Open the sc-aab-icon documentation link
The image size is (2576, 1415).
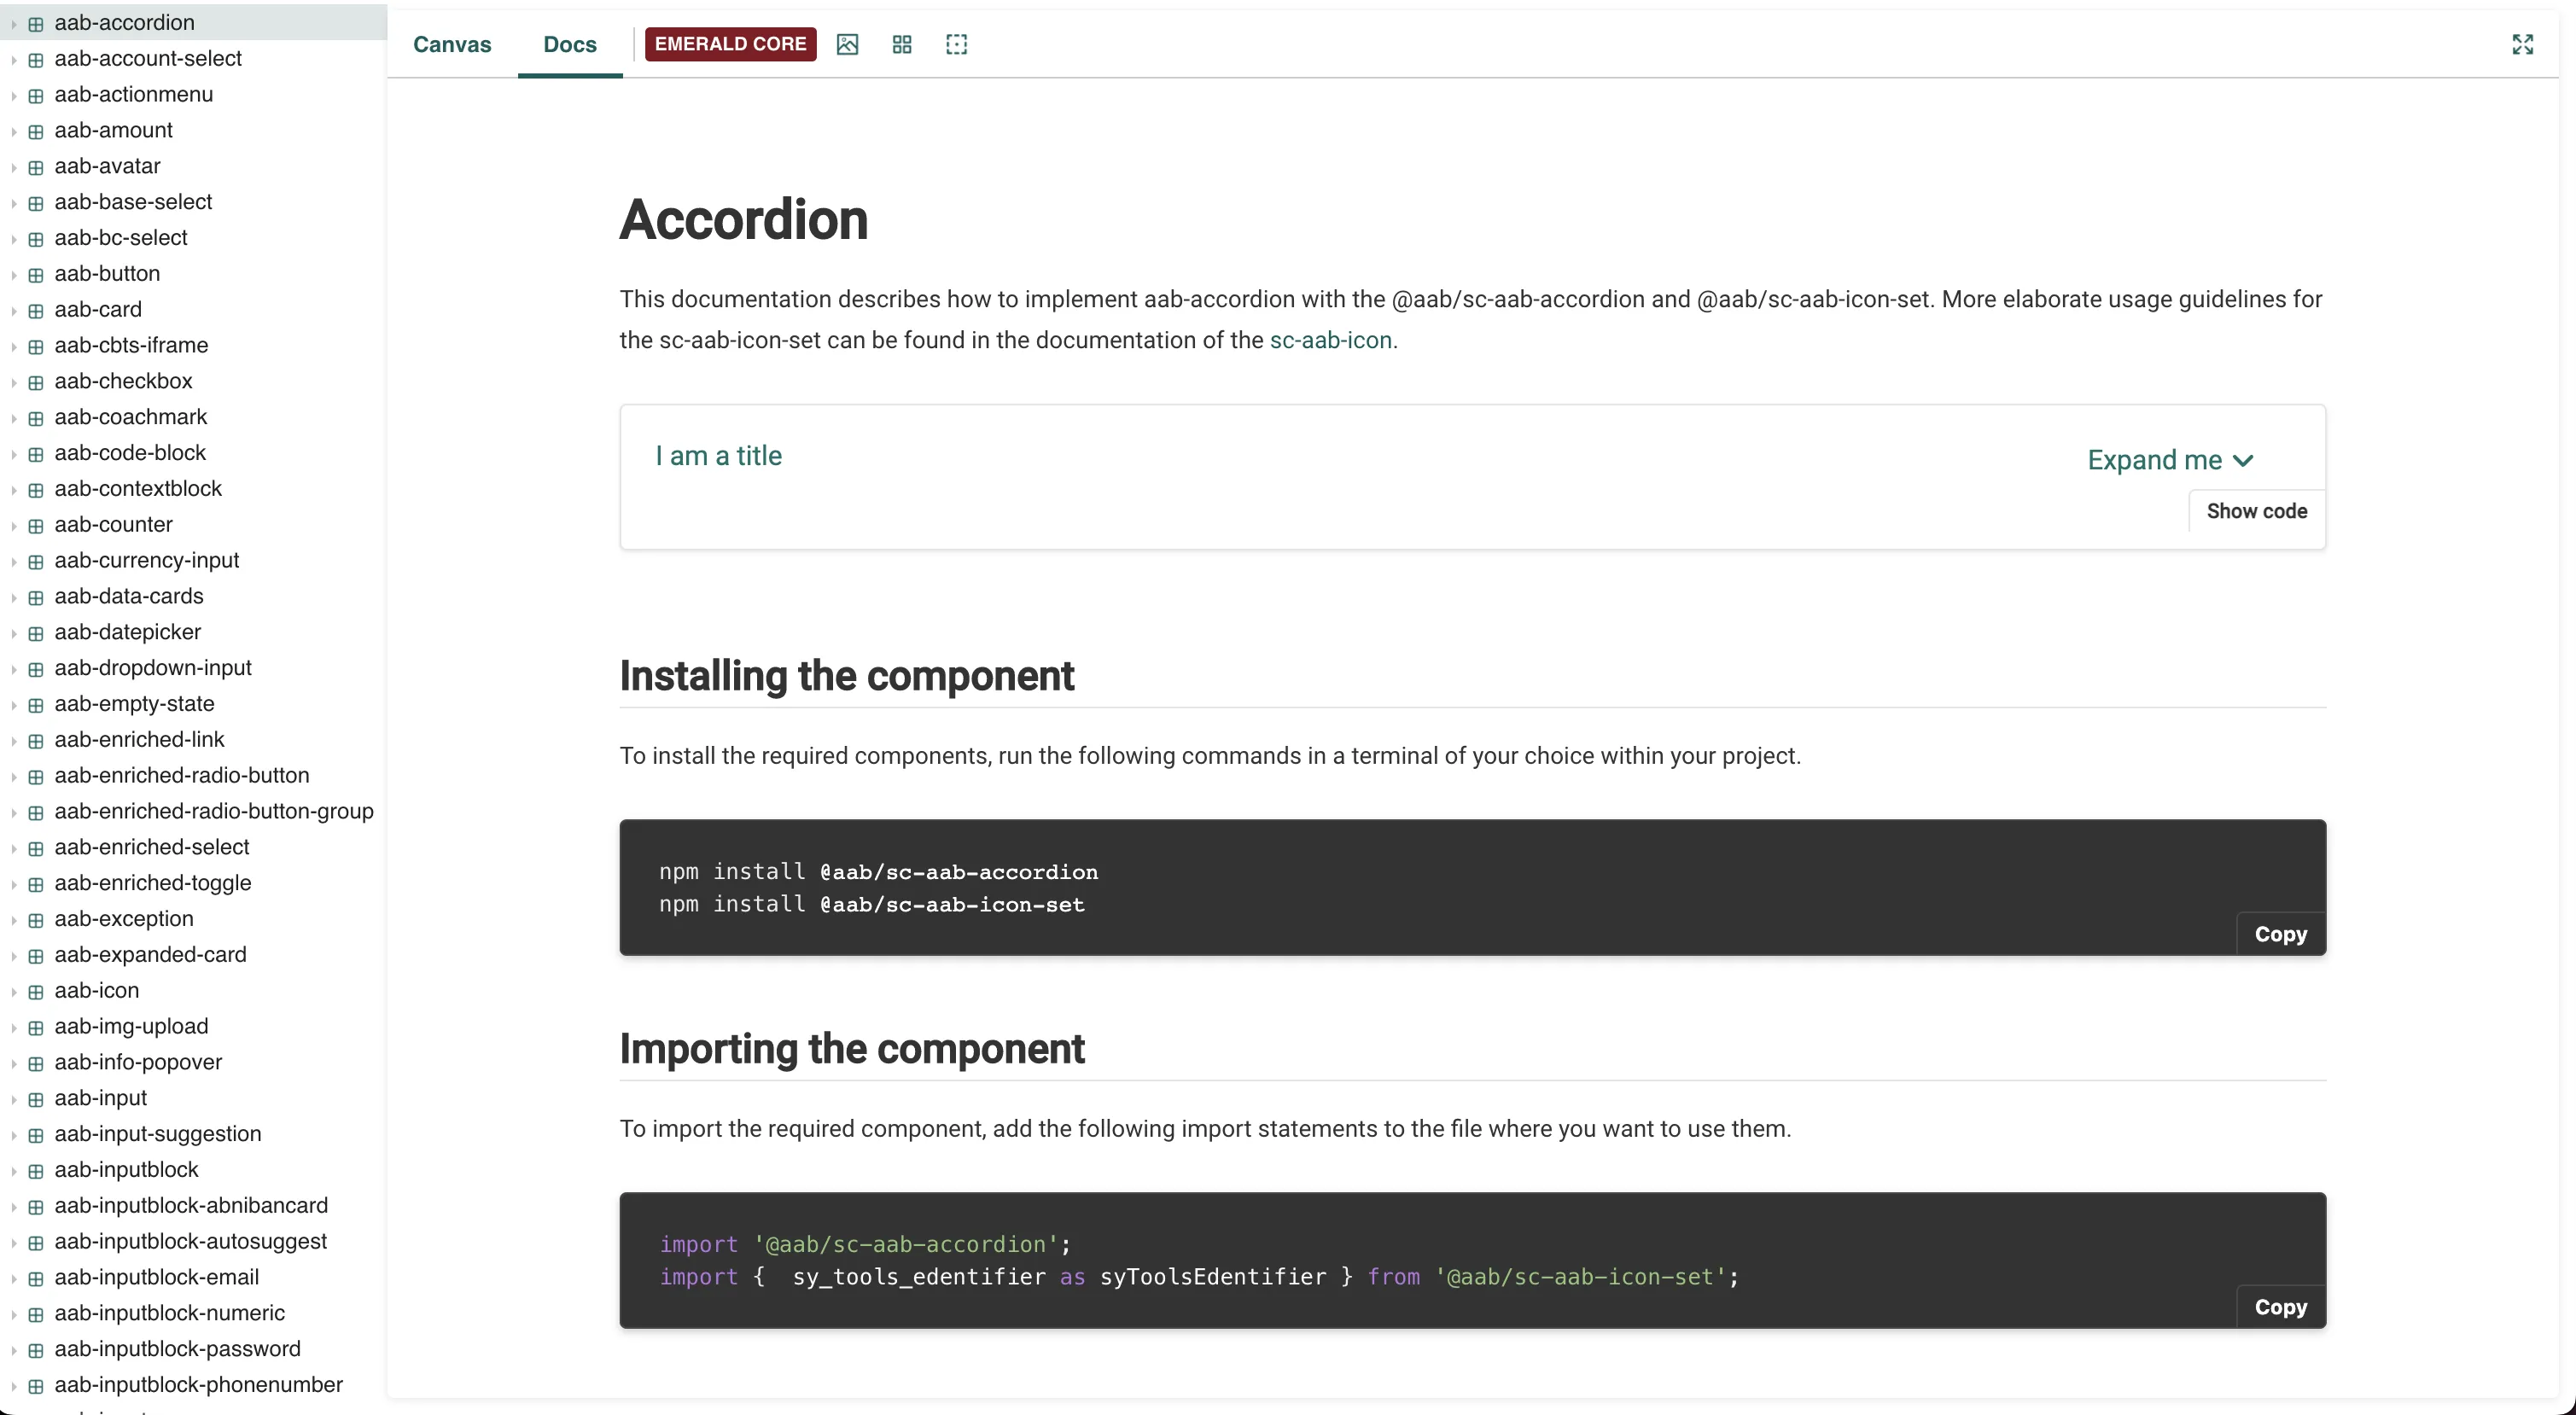pos(1330,340)
